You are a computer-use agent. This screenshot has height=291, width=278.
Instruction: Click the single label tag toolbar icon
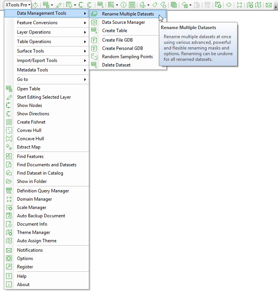pos(155,5)
